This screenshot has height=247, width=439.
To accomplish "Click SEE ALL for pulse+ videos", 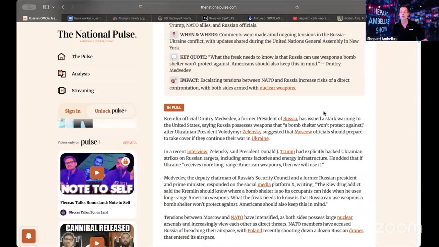I will [x=130, y=143].
